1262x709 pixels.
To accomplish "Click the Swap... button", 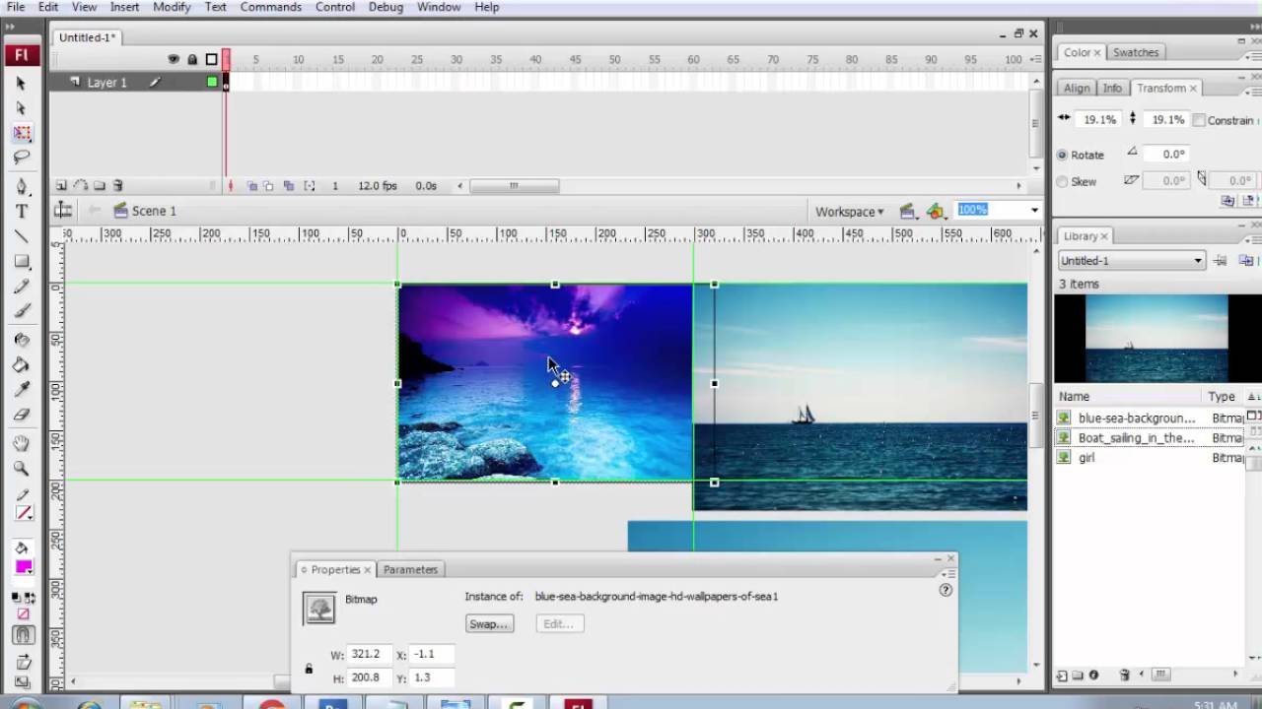I will pyautogui.click(x=489, y=623).
